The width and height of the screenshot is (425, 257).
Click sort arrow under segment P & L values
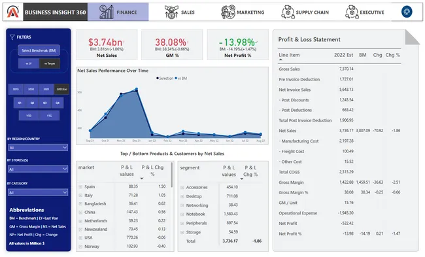click(x=241, y=179)
